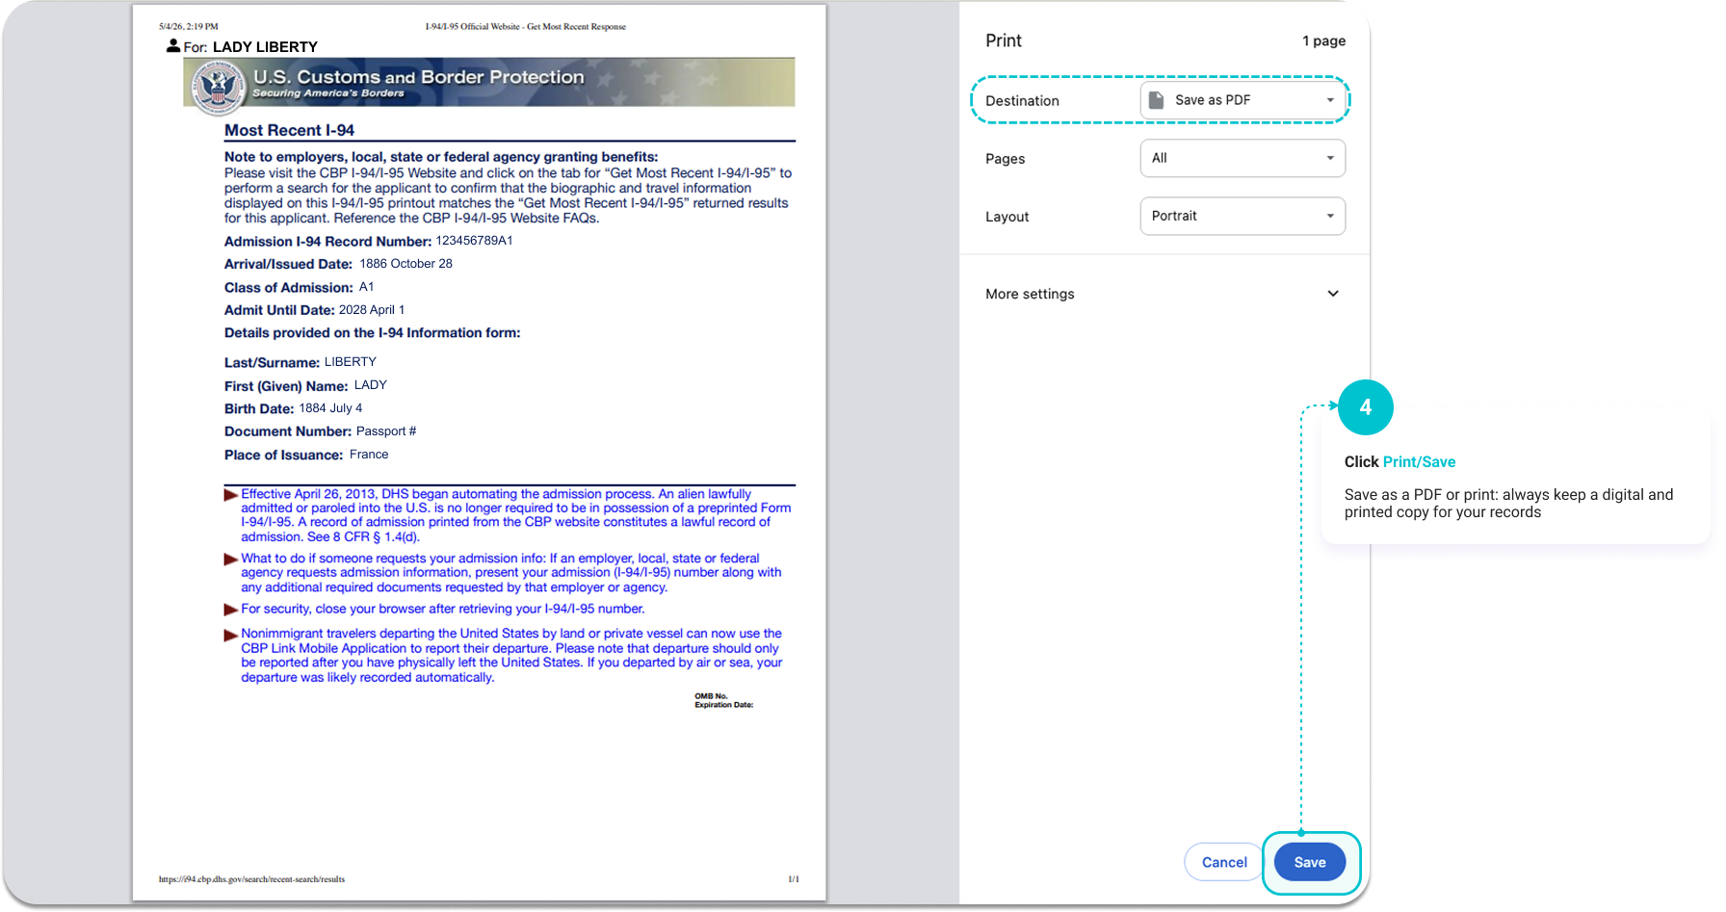This screenshot has width=1726, height=912.
Task: Click the surname value LIBERTY
Action: point(351,362)
